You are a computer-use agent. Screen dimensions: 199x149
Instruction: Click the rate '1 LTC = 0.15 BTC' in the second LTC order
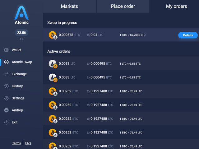pyautogui.click(x=130, y=77)
